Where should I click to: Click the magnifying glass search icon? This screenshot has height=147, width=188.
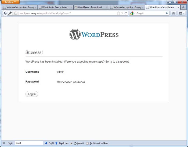pos(167,13)
